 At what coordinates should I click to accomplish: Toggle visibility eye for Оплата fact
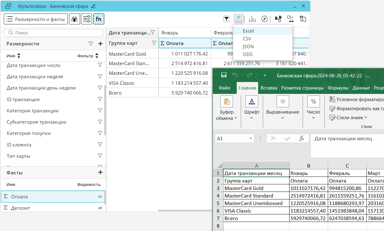point(100,197)
